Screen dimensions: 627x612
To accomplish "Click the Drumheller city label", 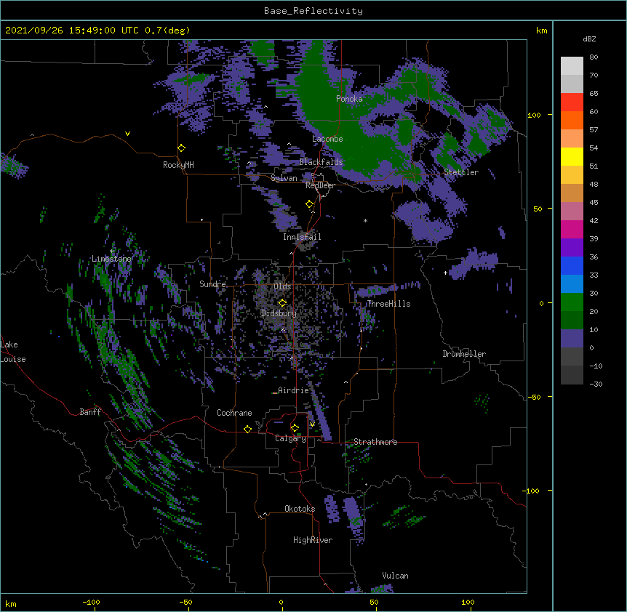I will (464, 354).
